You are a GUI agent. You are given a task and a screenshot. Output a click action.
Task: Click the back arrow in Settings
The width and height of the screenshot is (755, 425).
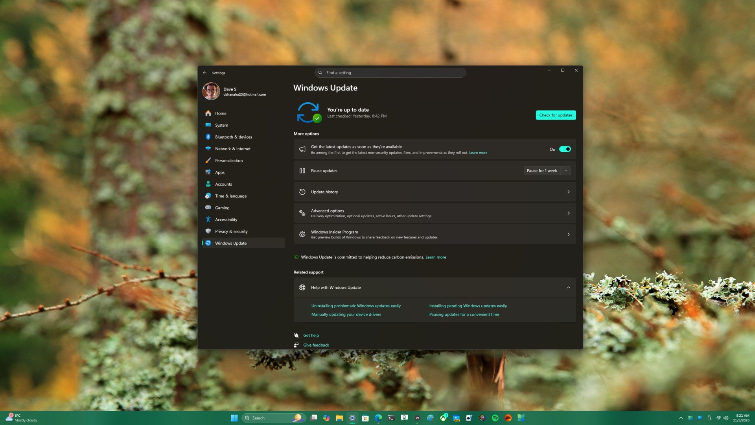[x=204, y=73]
